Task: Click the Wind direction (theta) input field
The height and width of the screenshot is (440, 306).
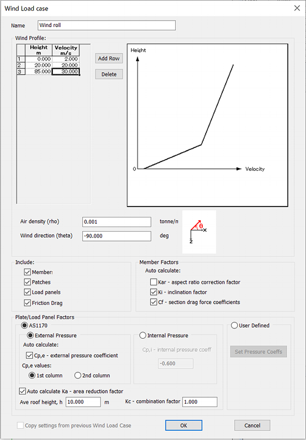Action: 117,236
